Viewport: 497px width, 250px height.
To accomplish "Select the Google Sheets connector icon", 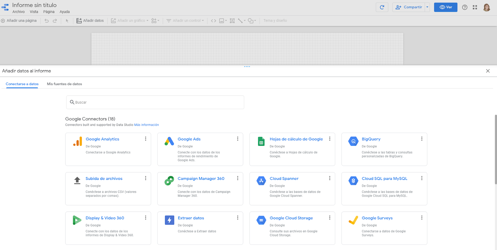I will coord(261,141).
